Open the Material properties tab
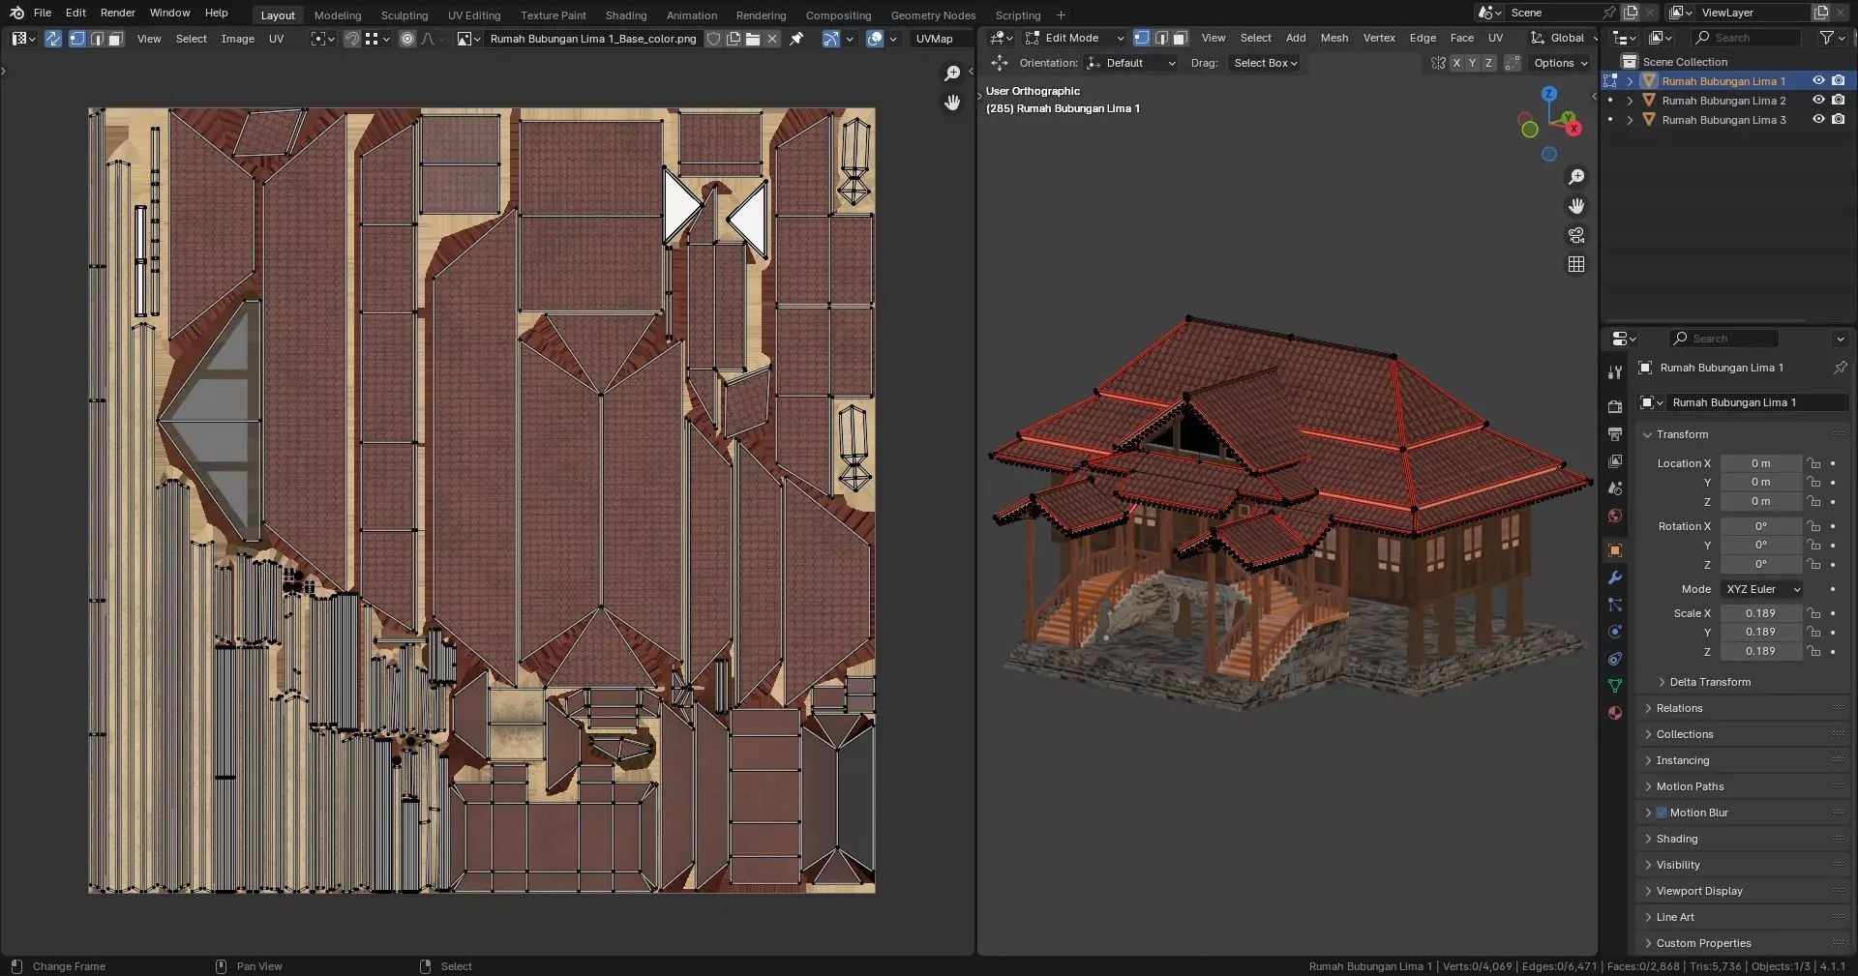 click(x=1614, y=713)
